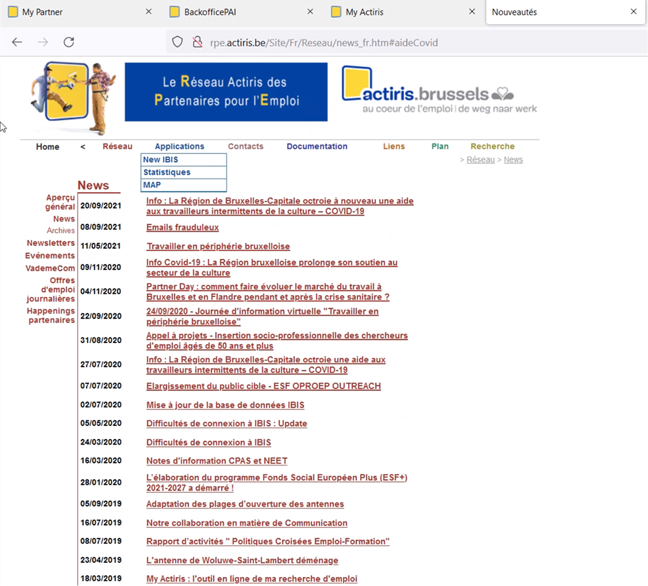Open the Emails frauduleux news link
The width and height of the screenshot is (648, 586).
(x=182, y=228)
